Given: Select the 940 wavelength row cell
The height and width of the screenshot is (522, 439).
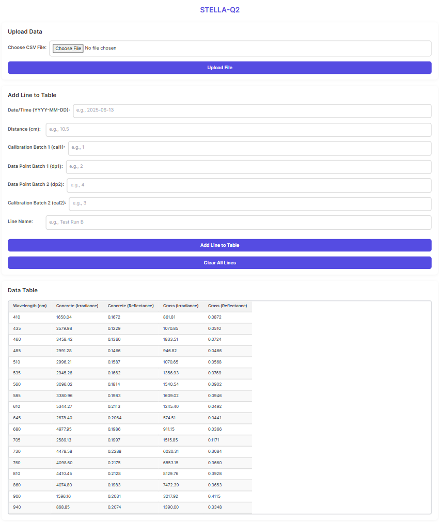Looking at the screenshot, I should [x=17, y=508].
